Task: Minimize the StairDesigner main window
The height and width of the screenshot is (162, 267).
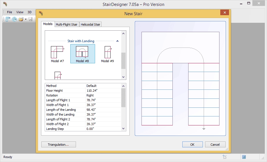Action: click(241, 4)
